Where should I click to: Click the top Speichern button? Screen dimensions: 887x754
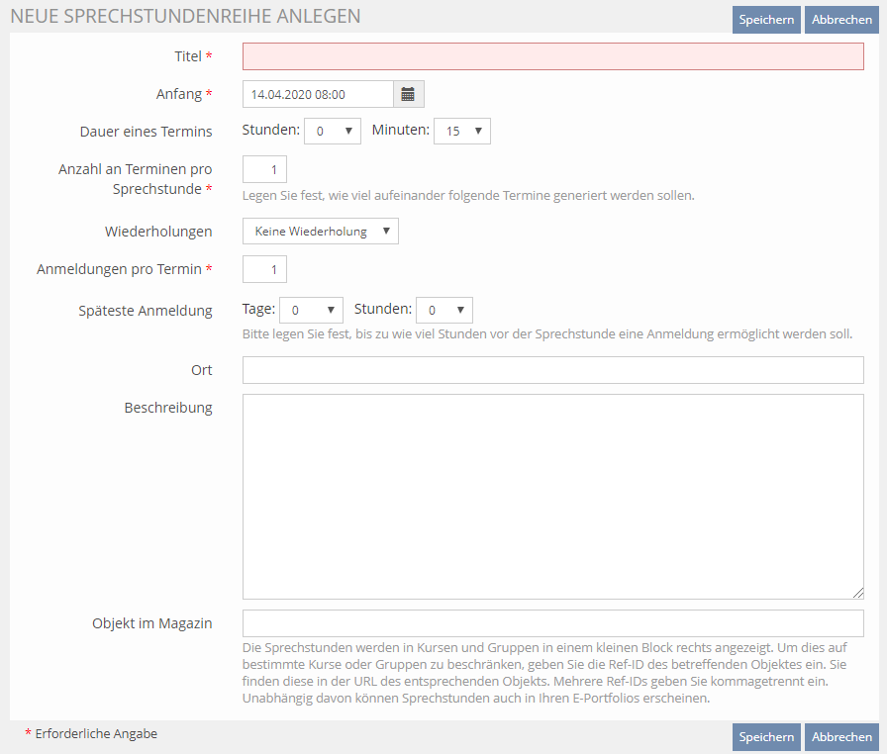point(765,20)
